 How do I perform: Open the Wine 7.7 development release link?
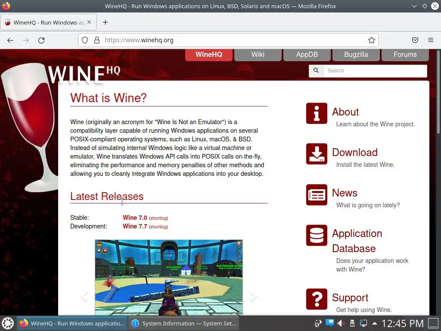coord(135,226)
